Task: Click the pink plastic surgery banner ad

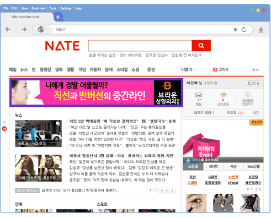Action: (x=96, y=92)
